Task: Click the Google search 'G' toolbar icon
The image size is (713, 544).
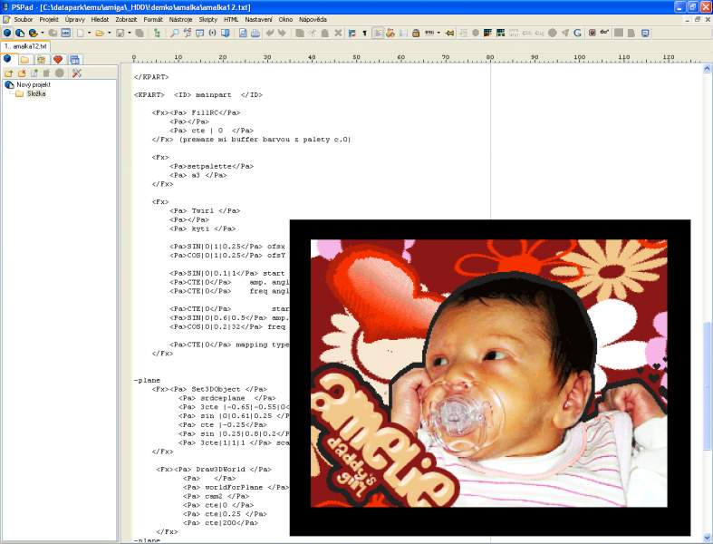Action: click(576, 33)
